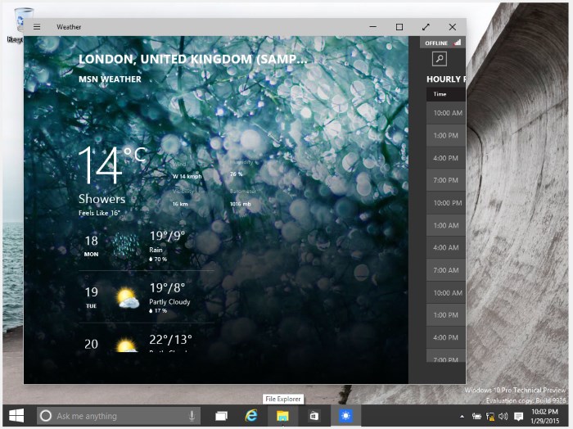Click the 14°C current temperature
The height and width of the screenshot is (429, 573).
click(x=112, y=165)
